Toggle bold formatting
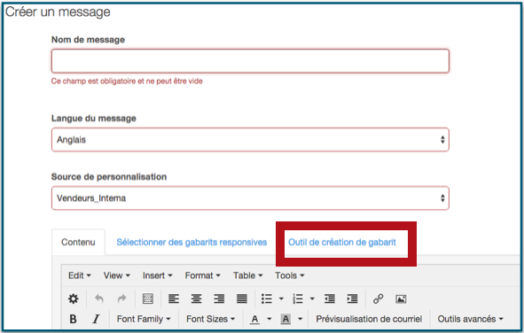The height and width of the screenshot is (333, 524). click(x=74, y=320)
